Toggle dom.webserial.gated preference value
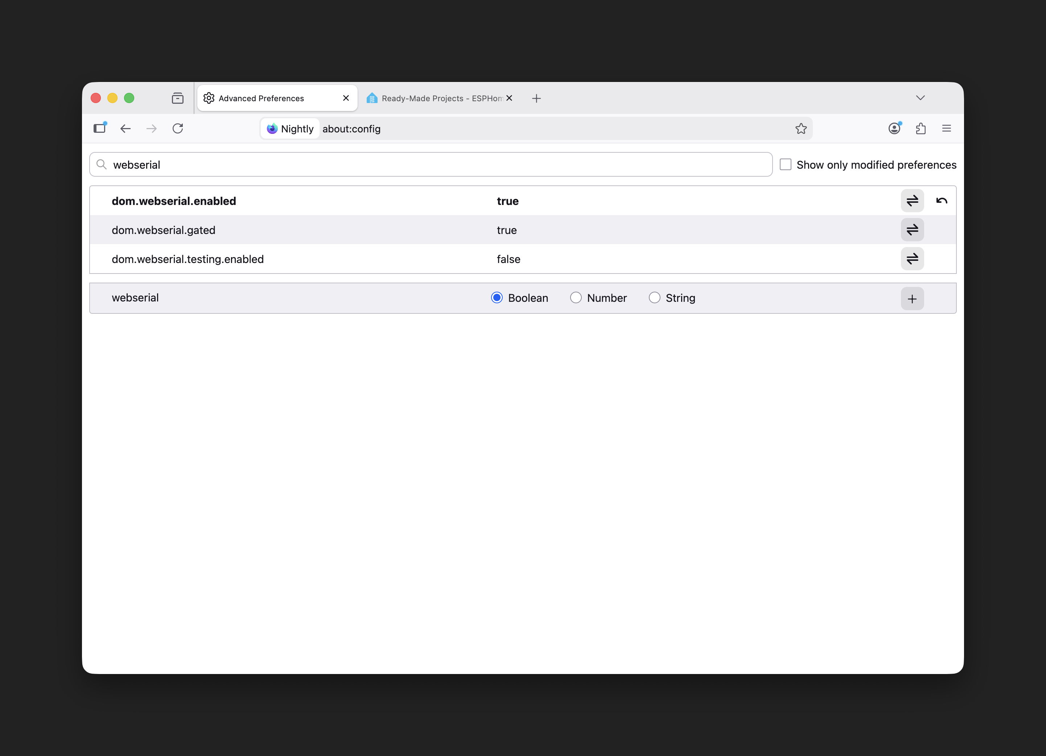 [912, 230]
